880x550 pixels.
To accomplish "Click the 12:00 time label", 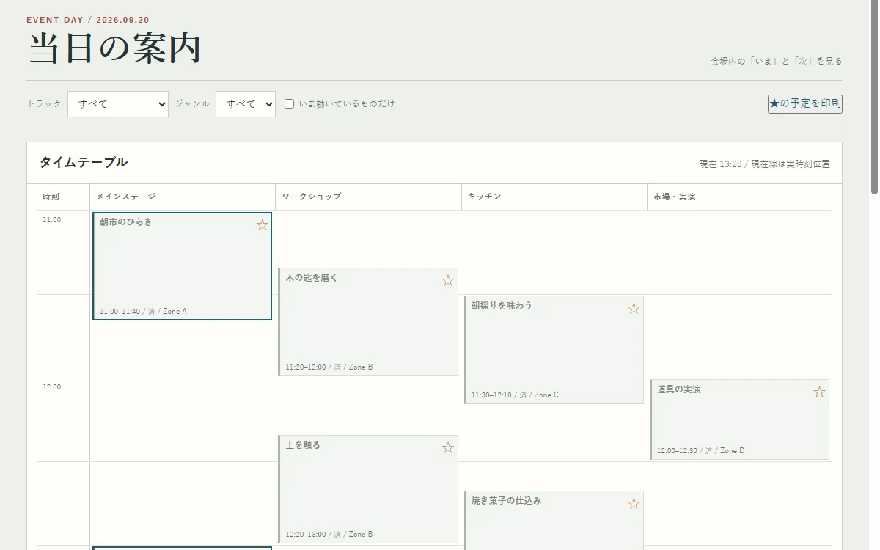I will coord(52,387).
